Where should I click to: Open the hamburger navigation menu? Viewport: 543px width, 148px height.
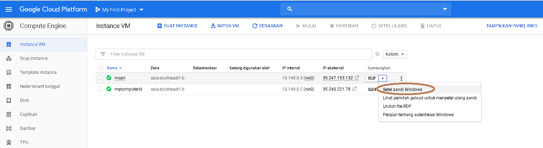[9, 9]
